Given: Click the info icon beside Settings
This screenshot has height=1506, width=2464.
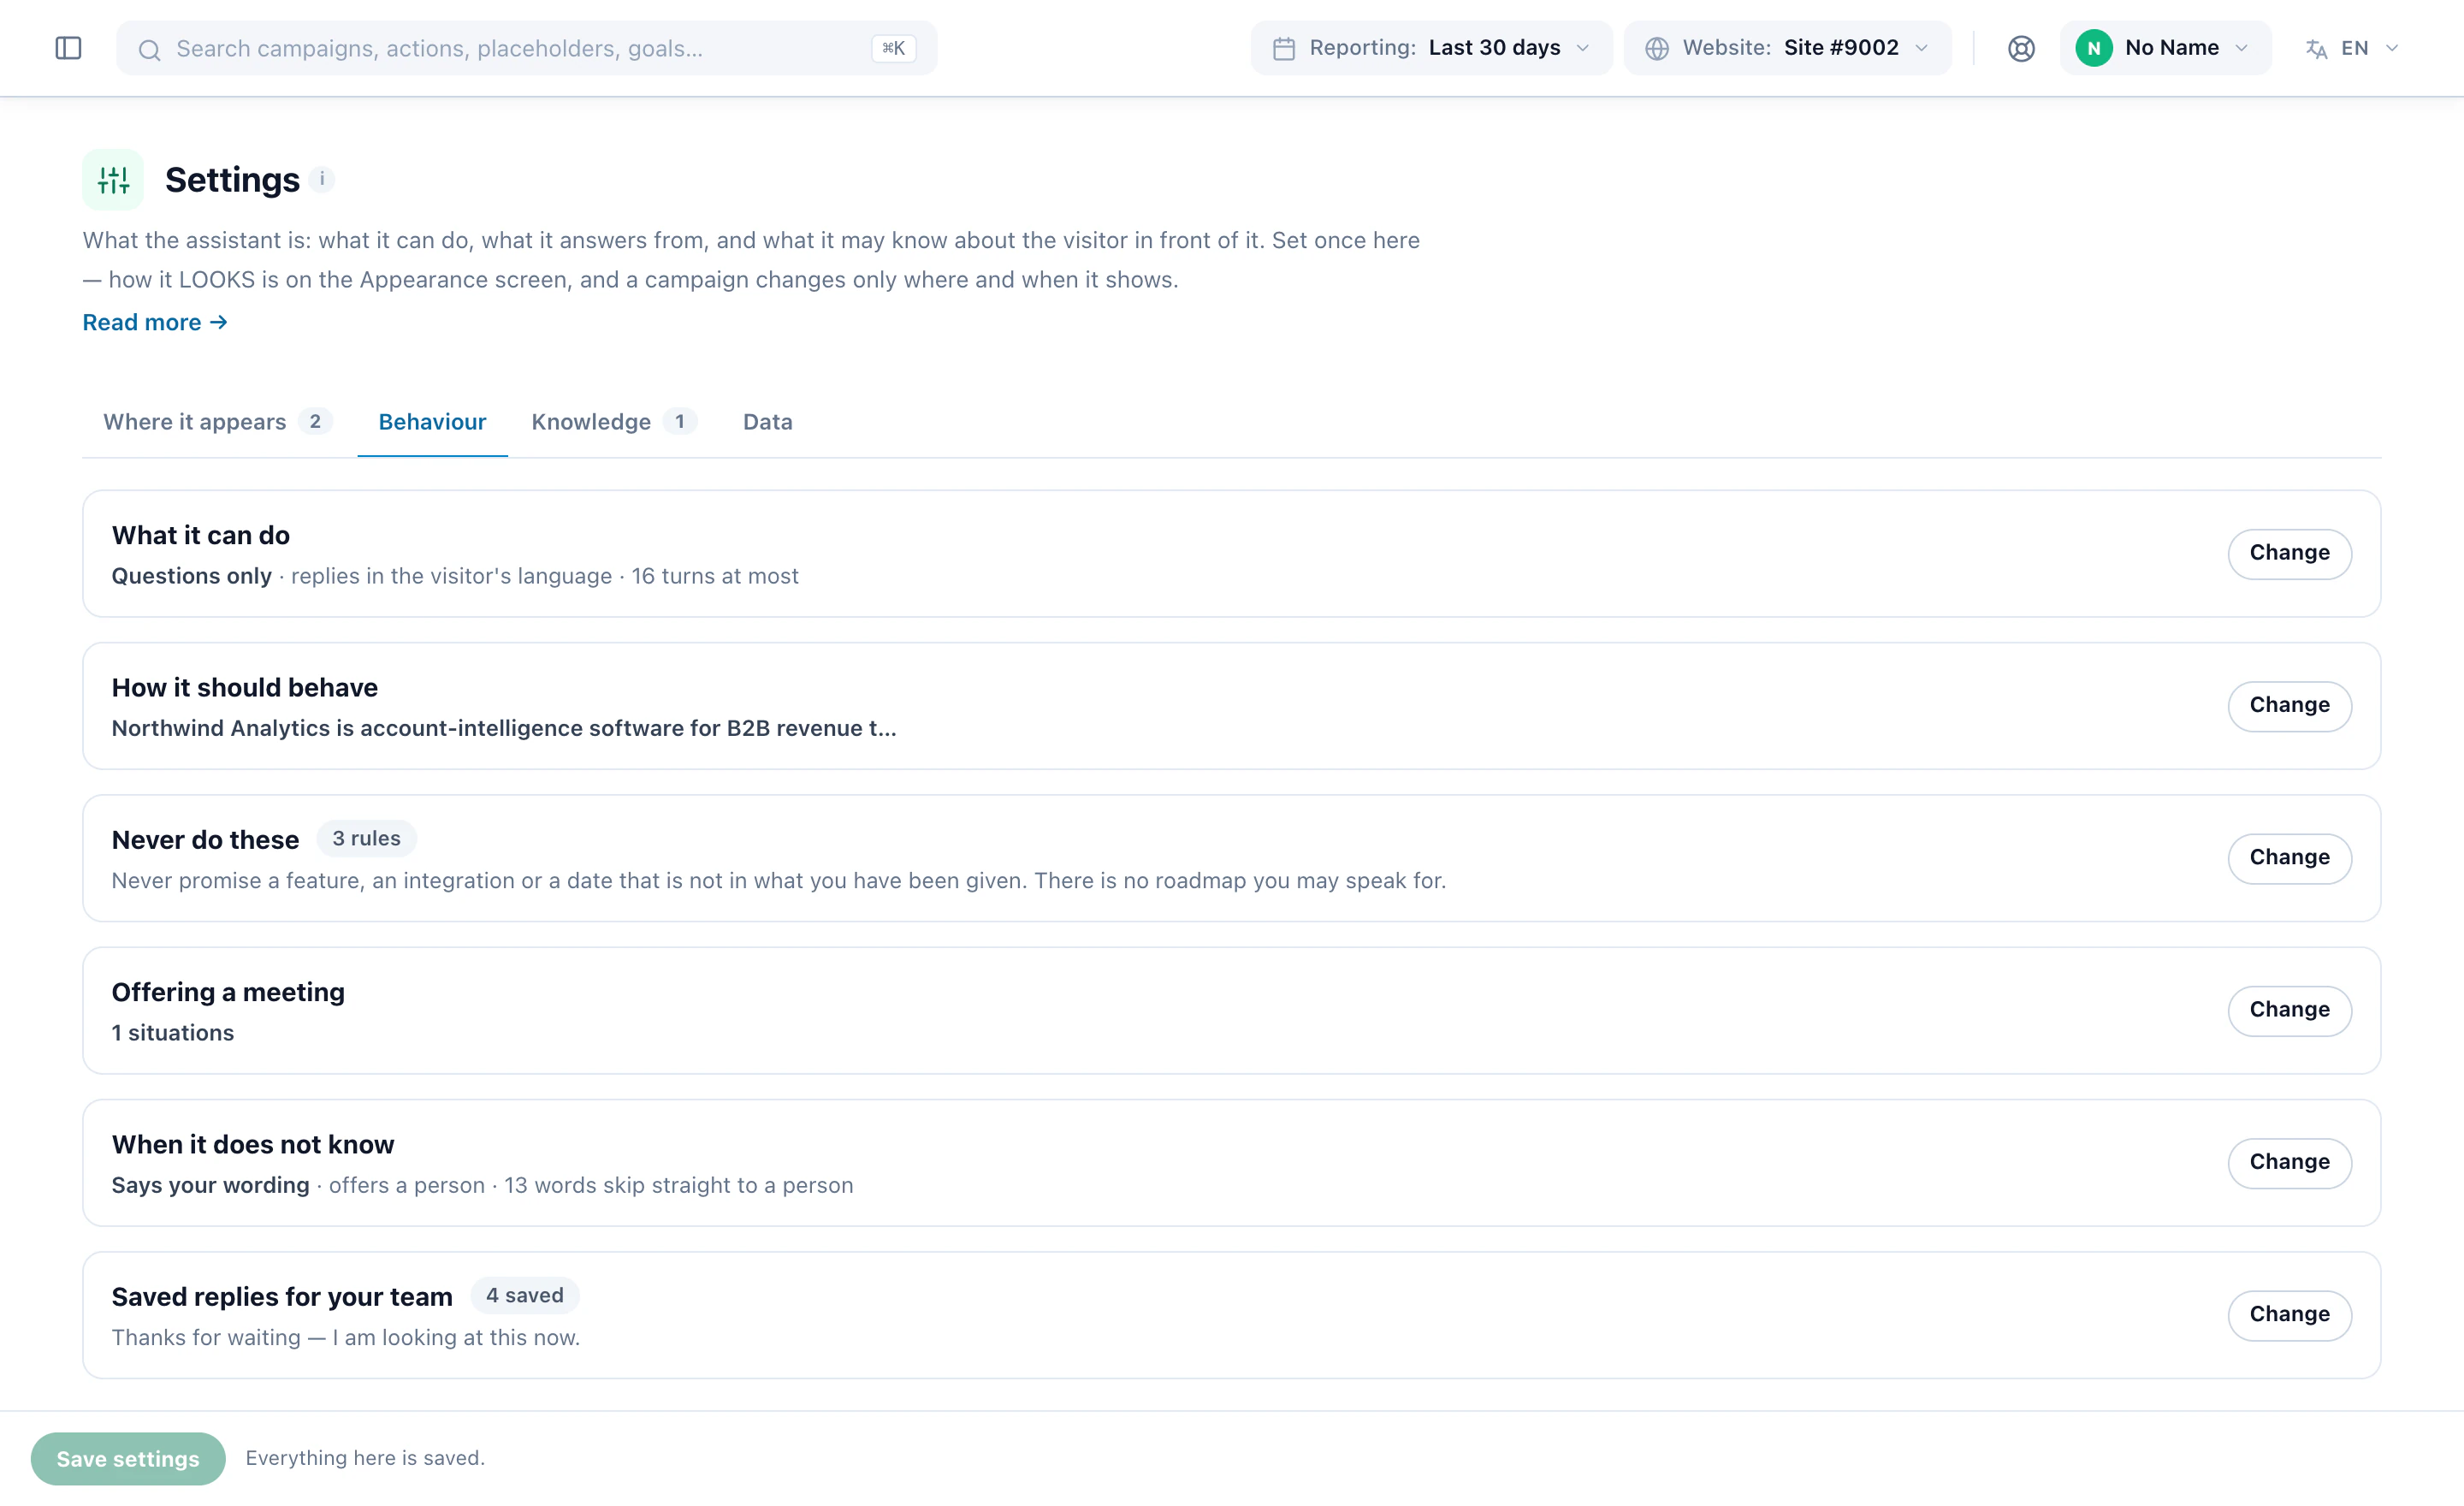Looking at the screenshot, I should (x=322, y=179).
